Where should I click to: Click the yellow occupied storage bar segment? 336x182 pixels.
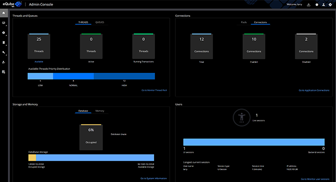pyautogui.click(x=32, y=158)
